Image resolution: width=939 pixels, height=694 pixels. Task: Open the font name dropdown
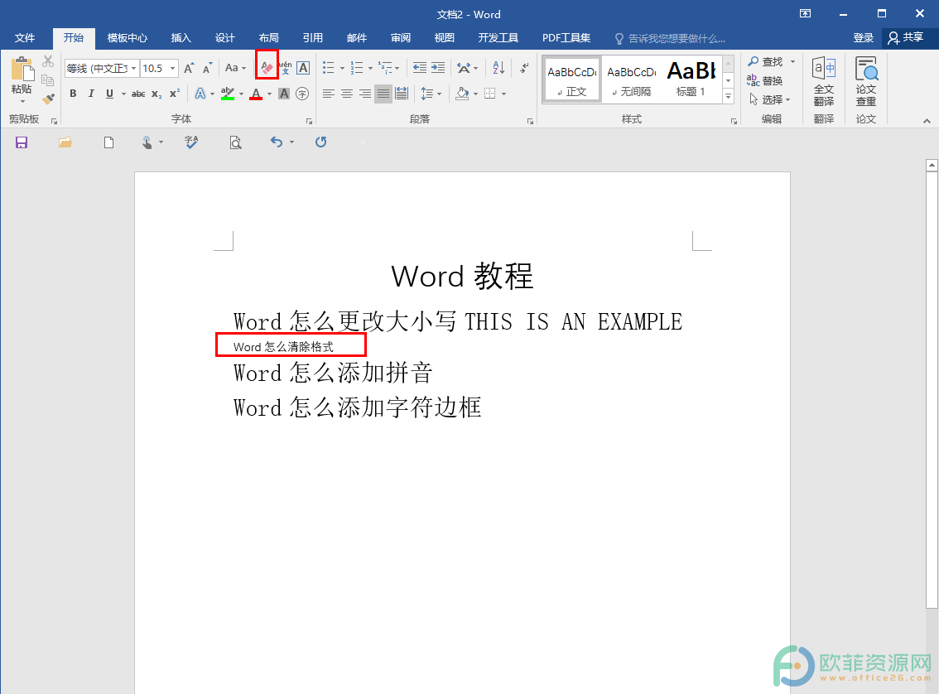[x=133, y=68]
